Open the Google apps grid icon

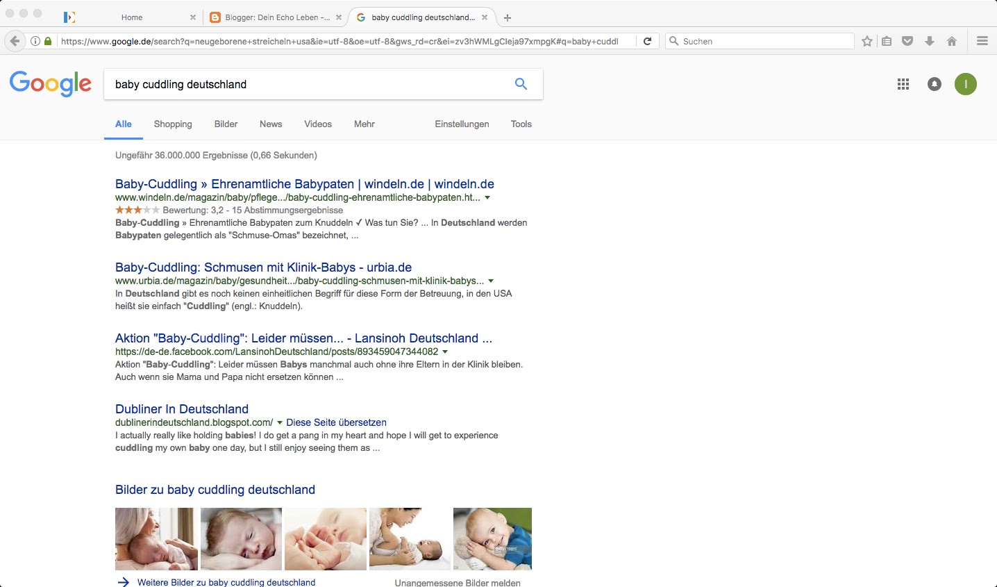(x=903, y=84)
